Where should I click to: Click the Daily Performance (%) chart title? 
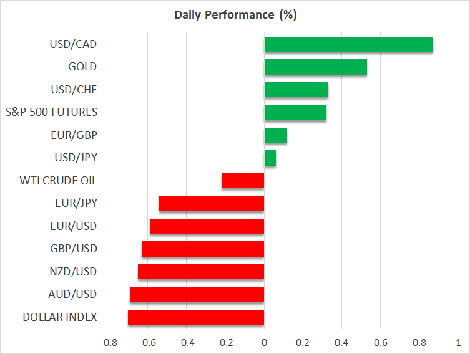pyautogui.click(x=235, y=14)
